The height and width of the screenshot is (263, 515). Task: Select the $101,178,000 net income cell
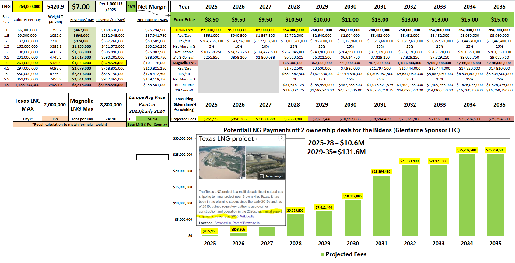tap(153, 63)
